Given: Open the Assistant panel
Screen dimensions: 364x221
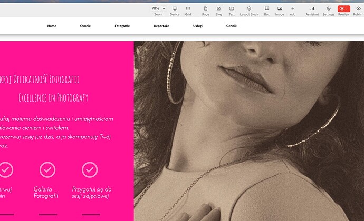Looking at the screenshot, I should 312,9.
